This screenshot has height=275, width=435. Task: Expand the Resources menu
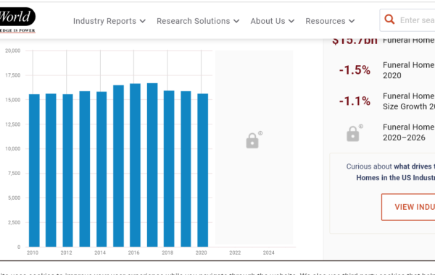coord(330,21)
